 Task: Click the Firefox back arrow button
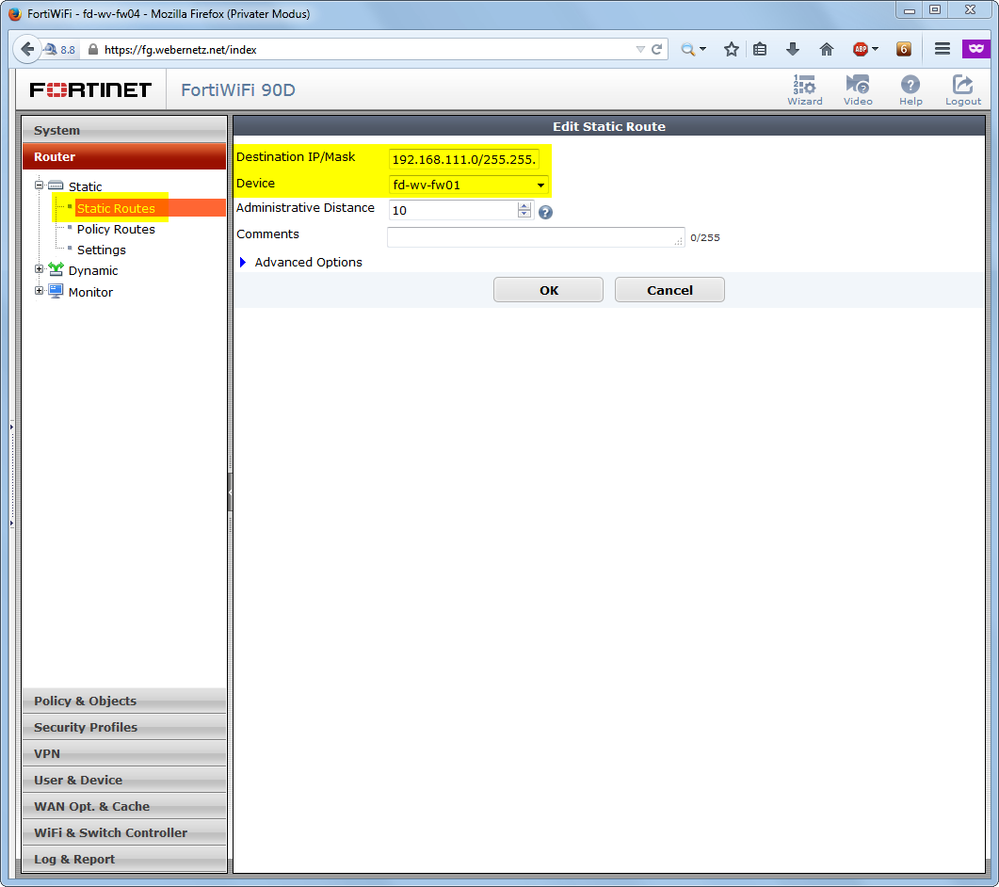click(26, 49)
